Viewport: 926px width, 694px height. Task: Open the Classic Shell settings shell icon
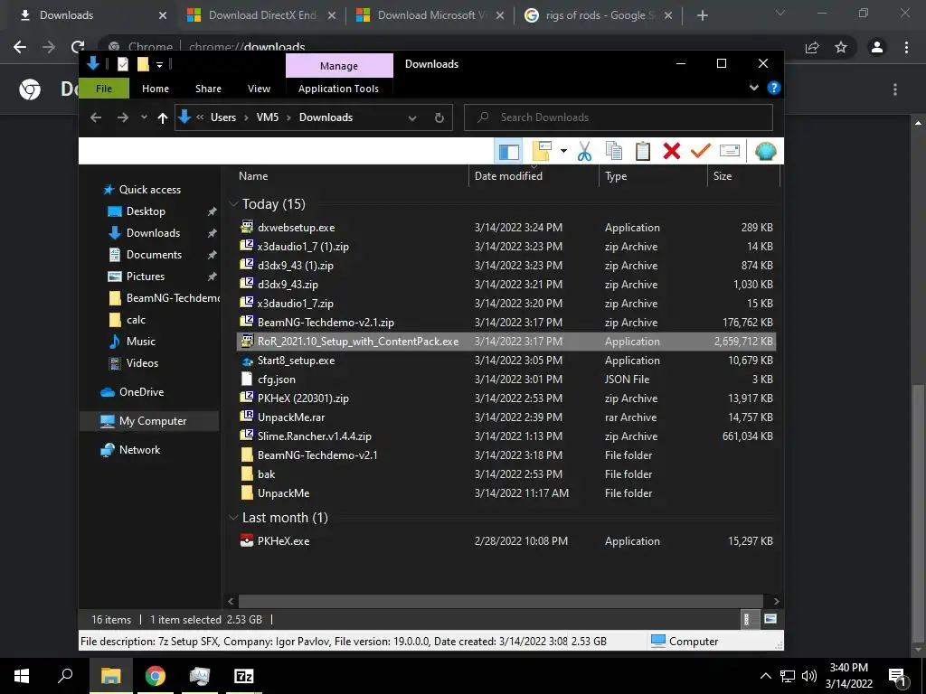pos(765,152)
